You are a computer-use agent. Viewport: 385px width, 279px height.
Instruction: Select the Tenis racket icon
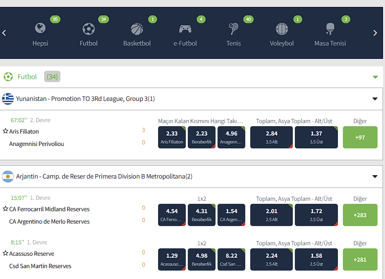(x=233, y=29)
